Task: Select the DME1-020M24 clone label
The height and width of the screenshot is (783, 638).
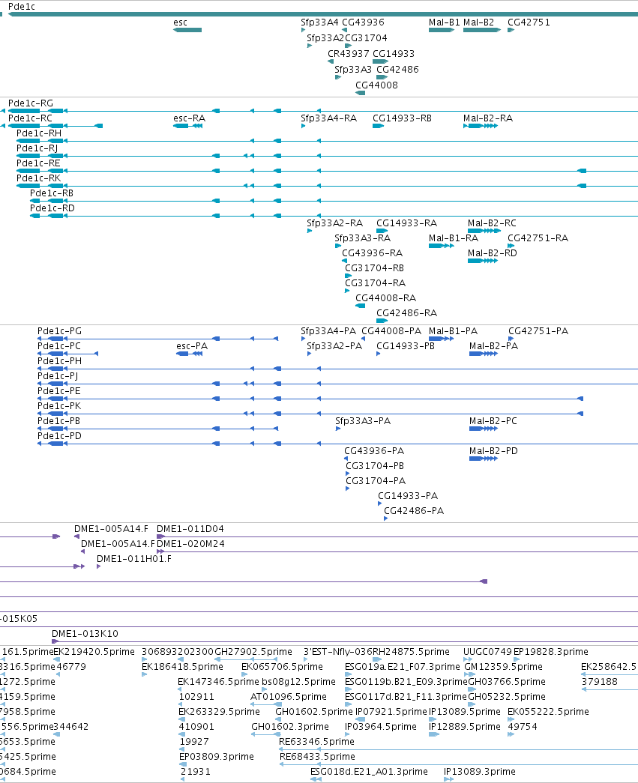Action: tap(190, 544)
